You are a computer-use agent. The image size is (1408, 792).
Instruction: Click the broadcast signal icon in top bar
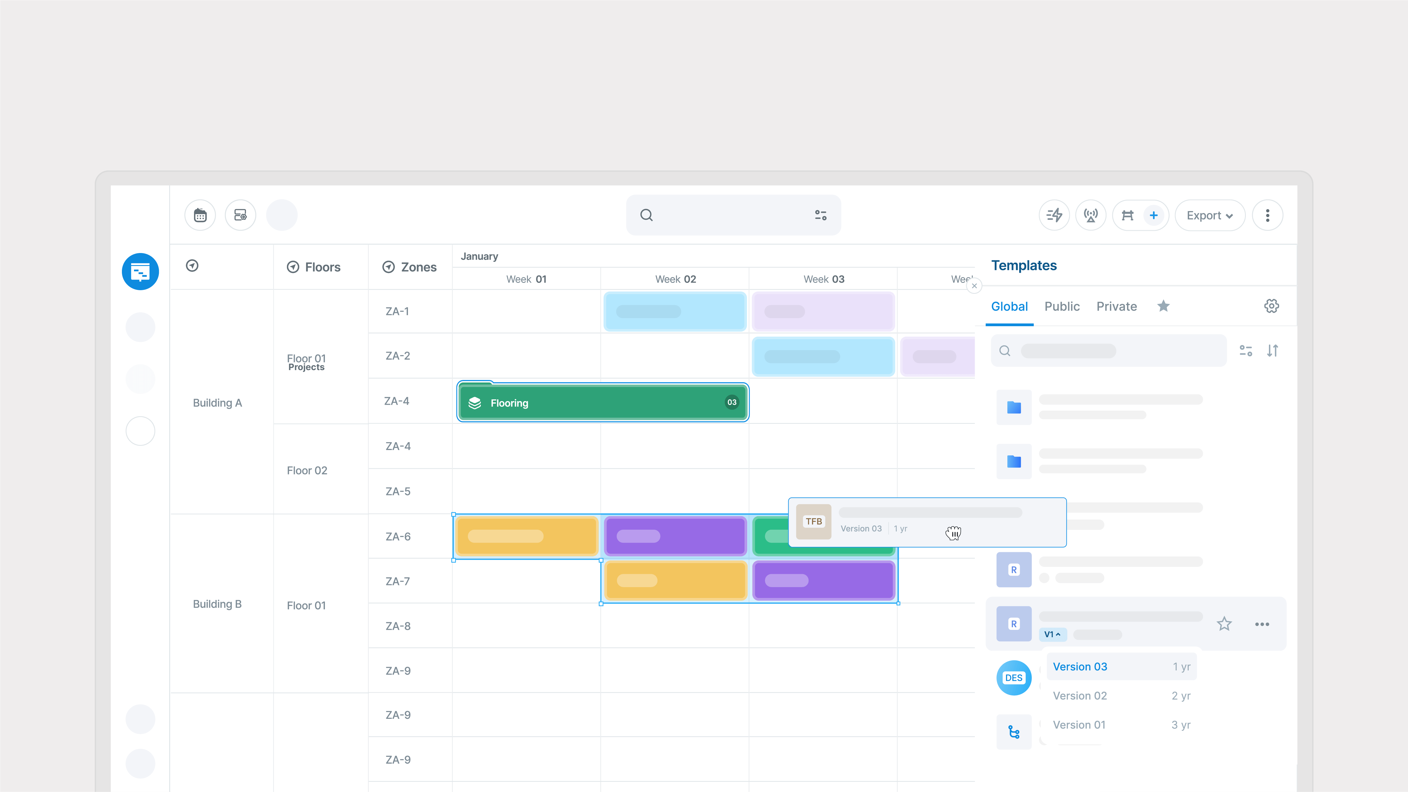(1091, 215)
